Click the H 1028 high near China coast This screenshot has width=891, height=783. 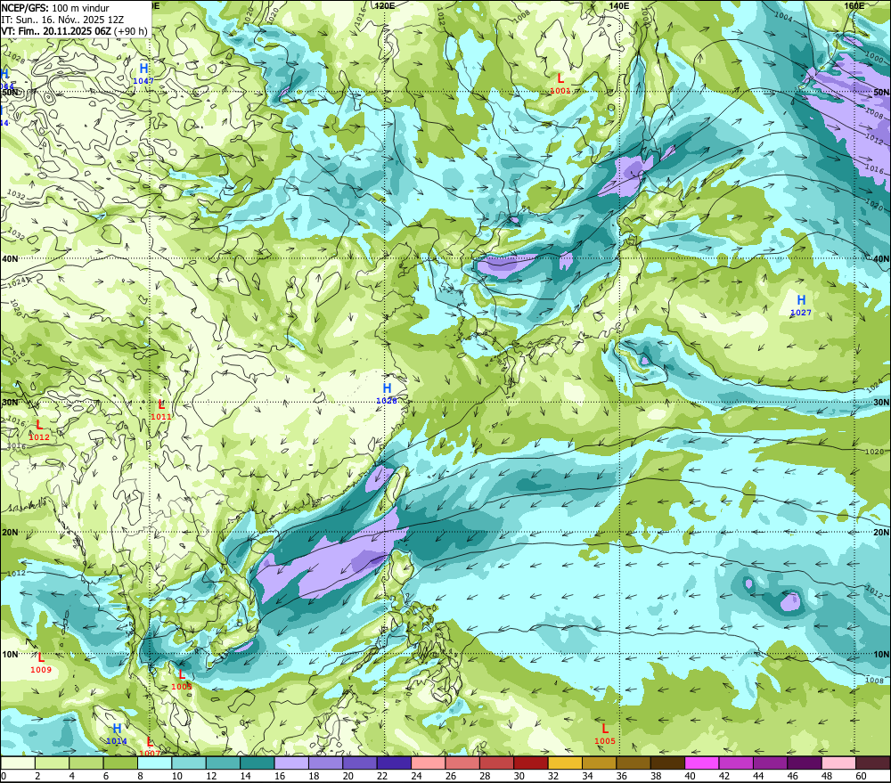(x=387, y=393)
